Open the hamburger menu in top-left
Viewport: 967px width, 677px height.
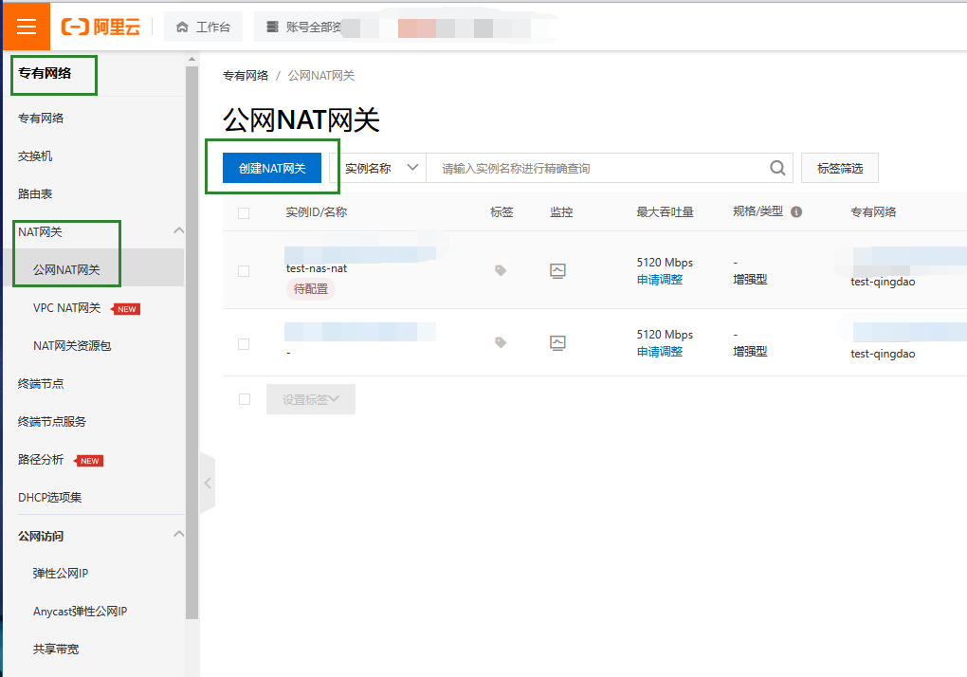[26, 27]
